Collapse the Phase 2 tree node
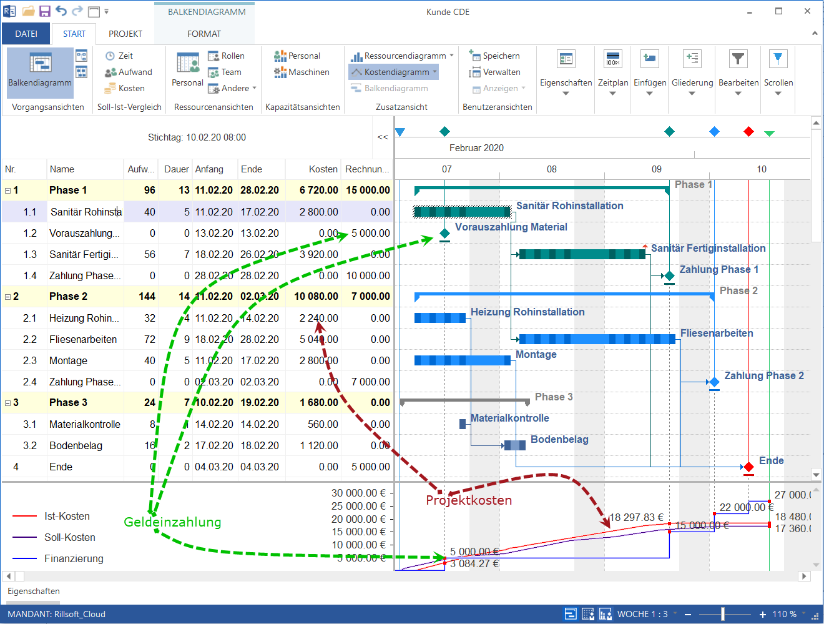The height and width of the screenshot is (624, 824). (x=8, y=297)
